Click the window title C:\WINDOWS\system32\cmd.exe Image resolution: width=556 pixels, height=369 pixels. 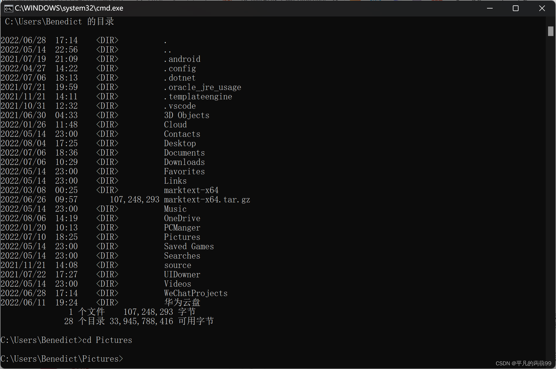pos(69,8)
